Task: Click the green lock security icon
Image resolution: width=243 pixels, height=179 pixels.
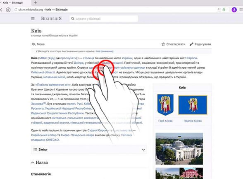Action: point(224,10)
